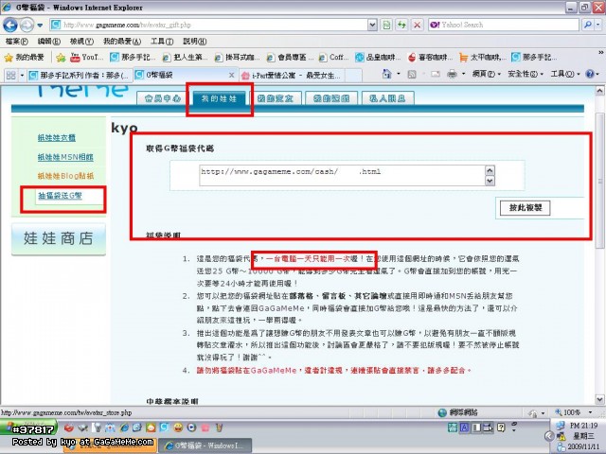Open the 抽福袋送G幣 sidebar link
The width and height of the screenshot is (606, 454).
coord(60,196)
